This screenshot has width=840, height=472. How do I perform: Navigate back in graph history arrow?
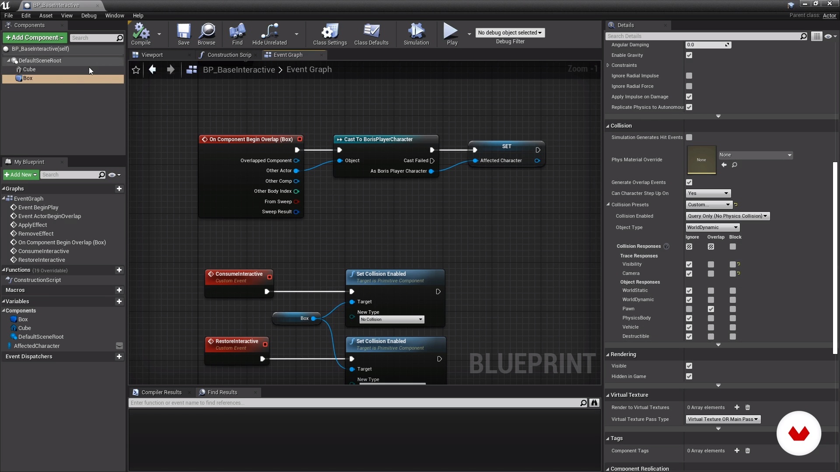tap(152, 69)
